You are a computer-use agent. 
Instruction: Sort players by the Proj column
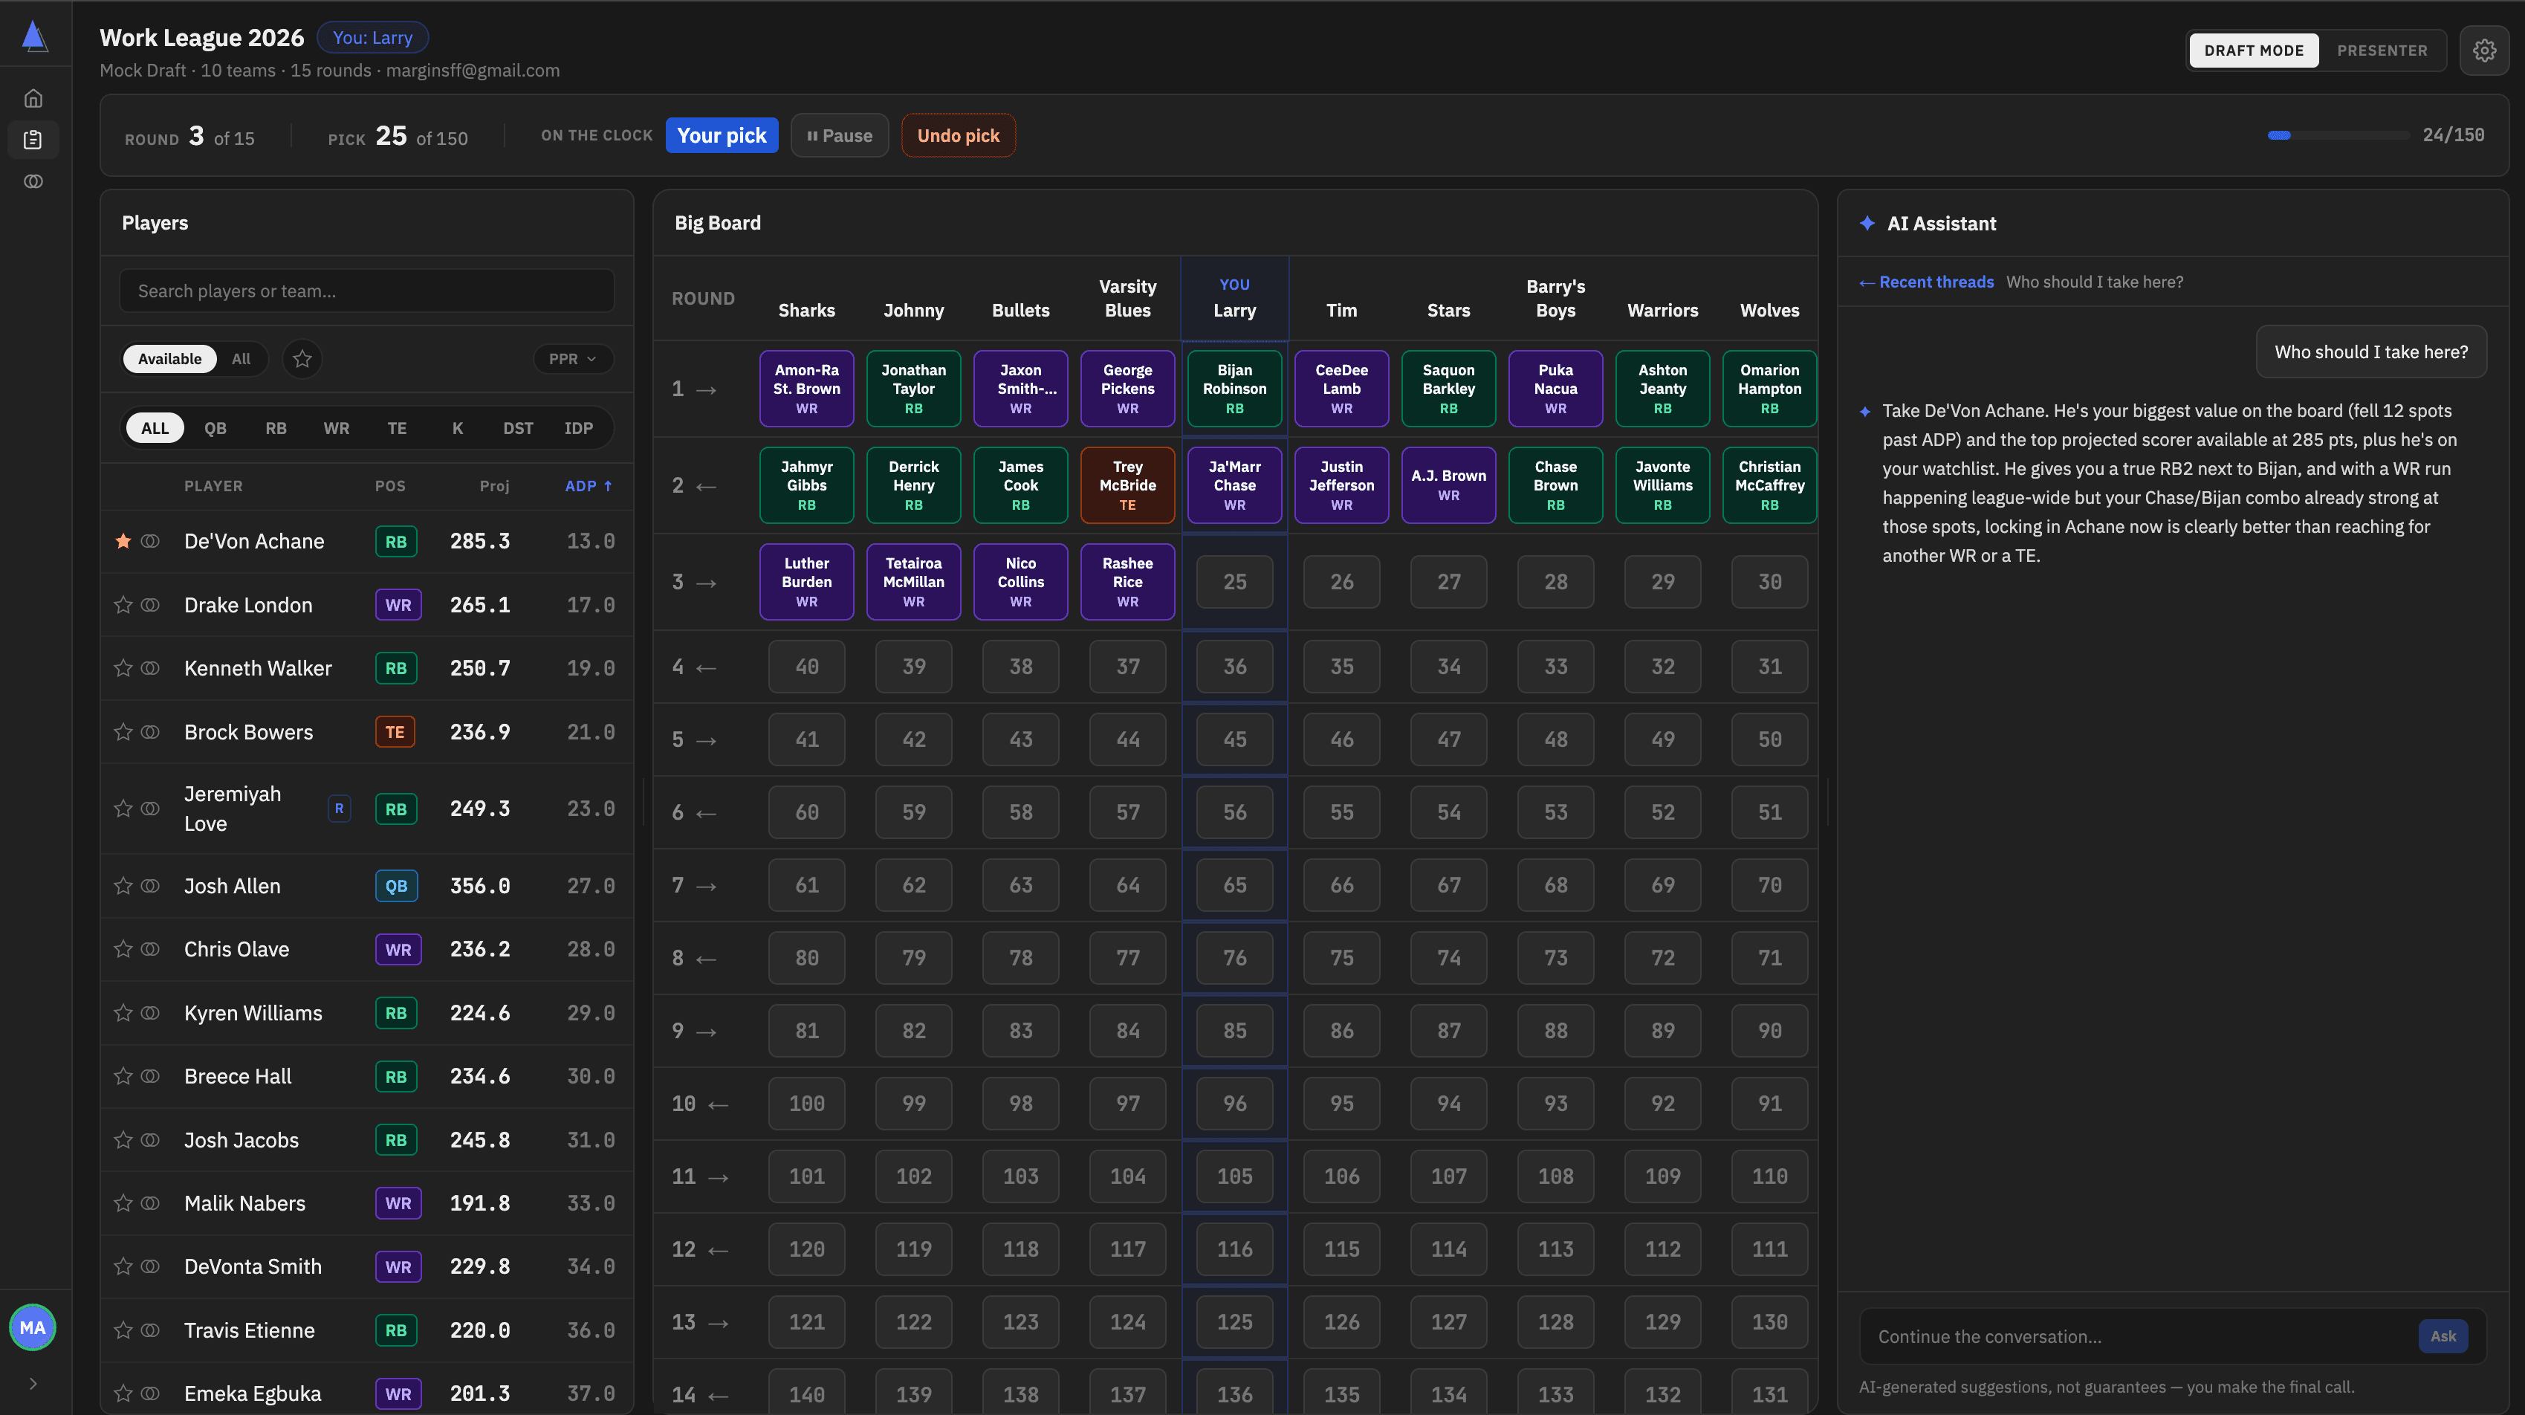(x=494, y=486)
